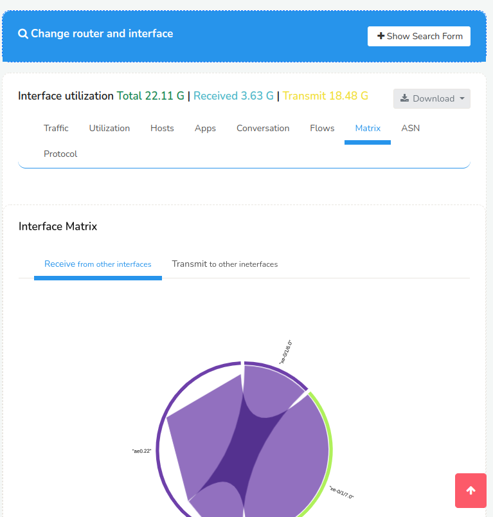Click the red scroll-to-top arrow
The image size is (493, 517).
pos(471,490)
